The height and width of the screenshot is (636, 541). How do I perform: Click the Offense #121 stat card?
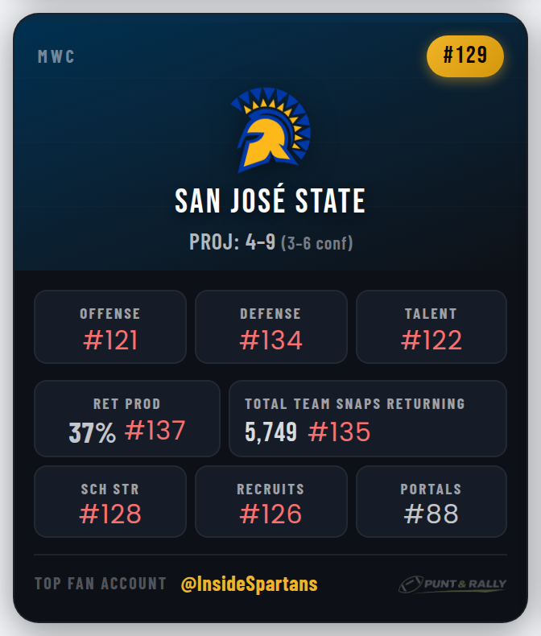click(110, 327)
